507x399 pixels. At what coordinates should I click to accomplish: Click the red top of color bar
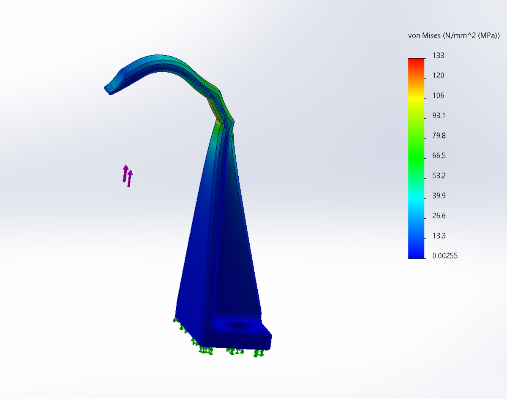tap(417, 61)
